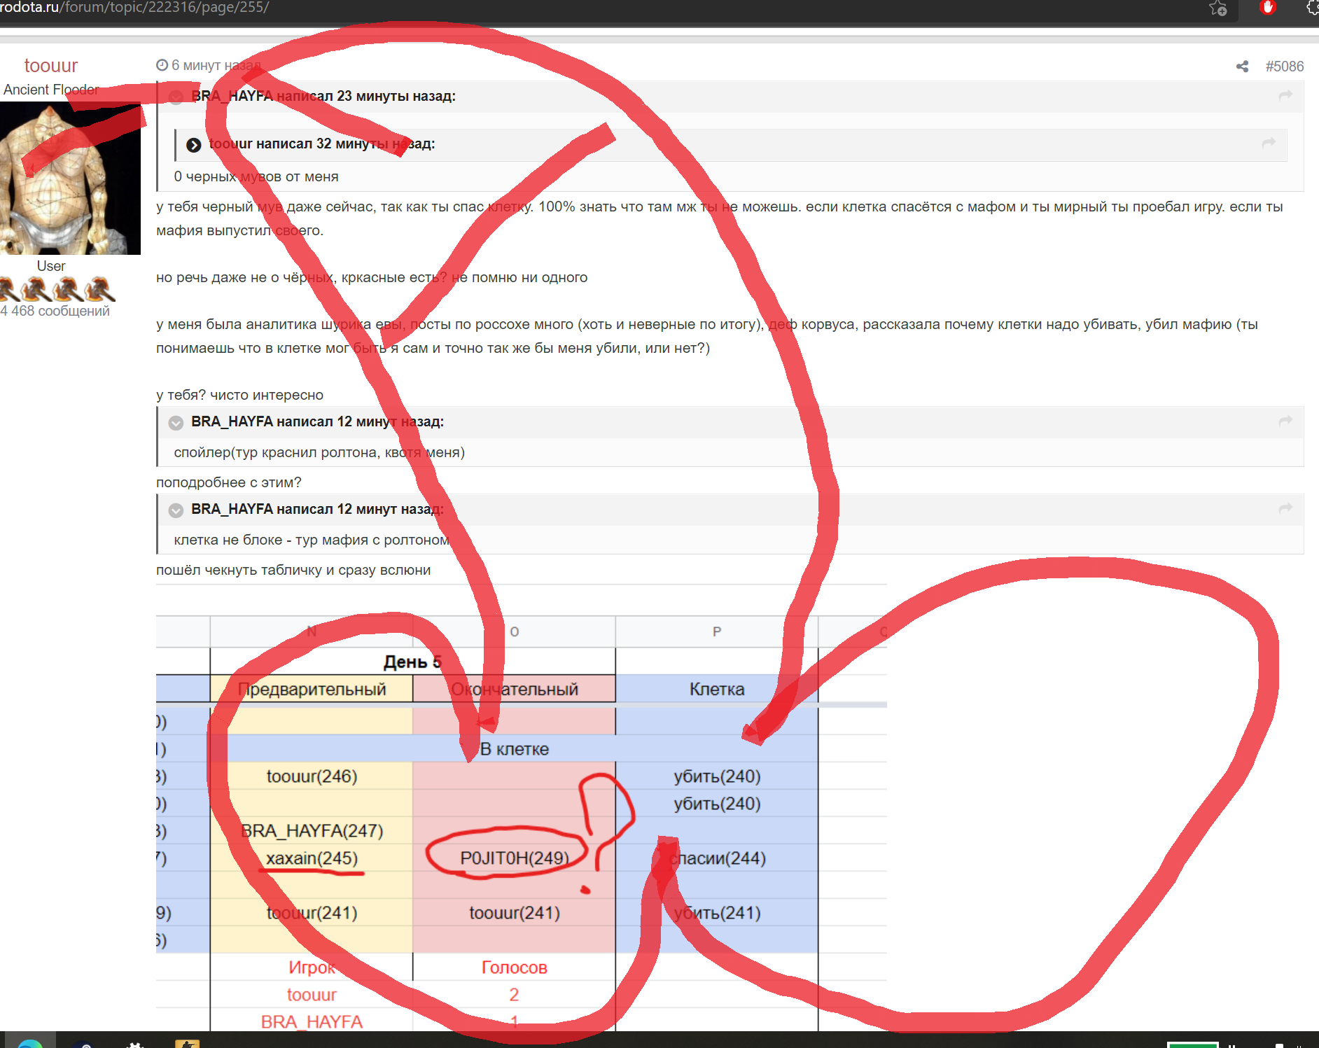
Task: Click the share icon beside post #5086
Action: click(1242, 67)
